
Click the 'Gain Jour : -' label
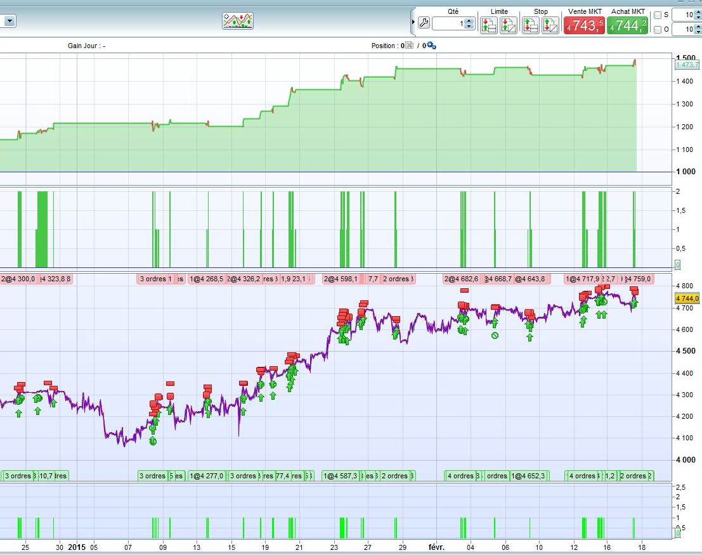(x=87, y=46)
